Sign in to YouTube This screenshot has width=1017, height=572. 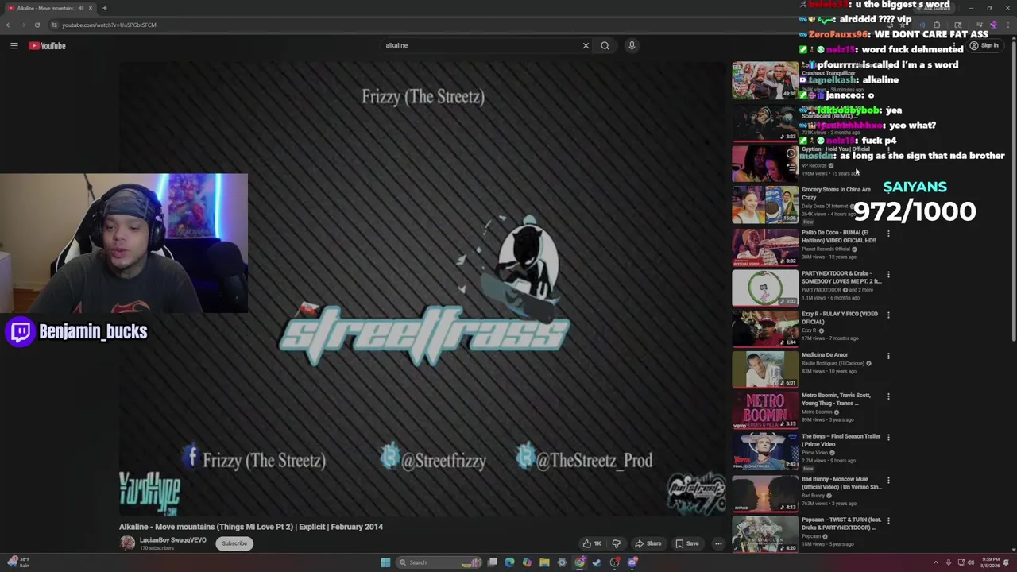[x=984, y=46]
